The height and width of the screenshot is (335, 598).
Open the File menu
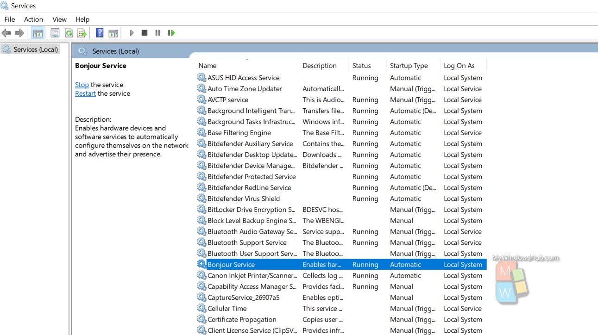pyautogui.click(x=10, y=19)
